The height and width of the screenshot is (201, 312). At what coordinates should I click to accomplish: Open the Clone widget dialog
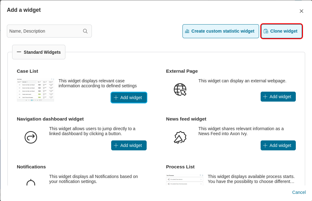(281, 31)
